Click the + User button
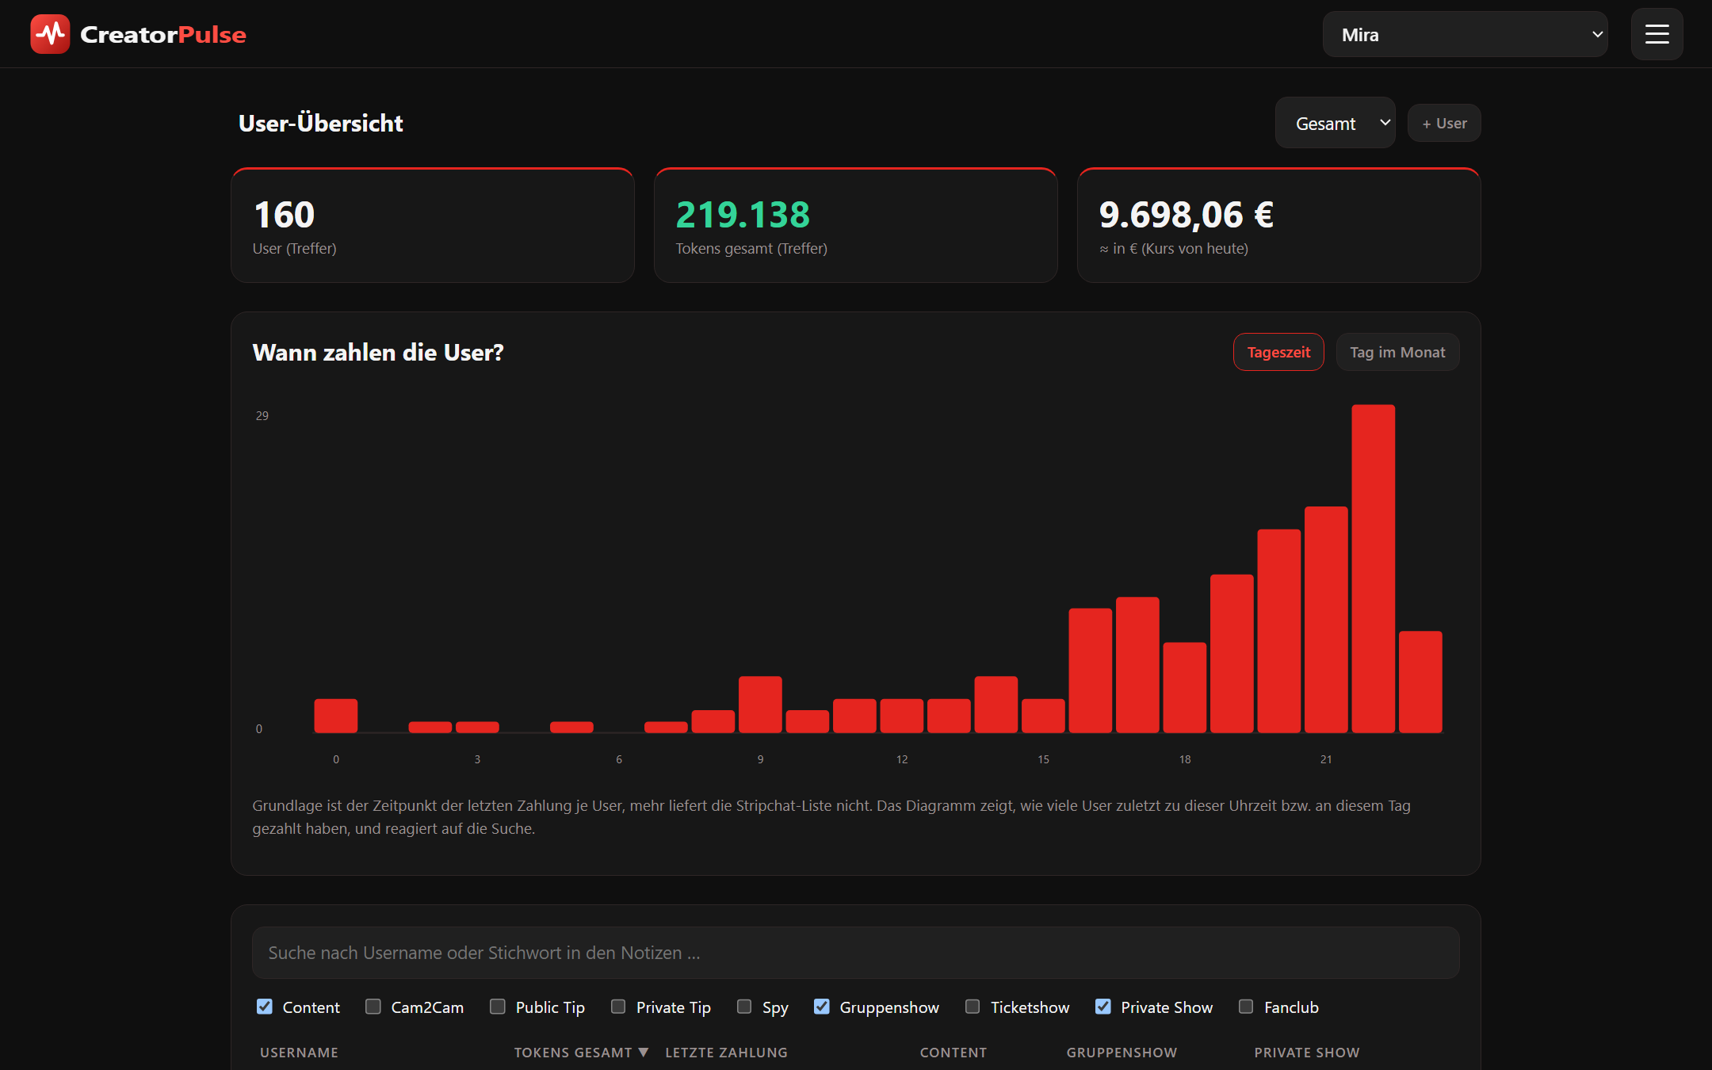The image size is (1712, 1070). click(x=1443, y=123)
